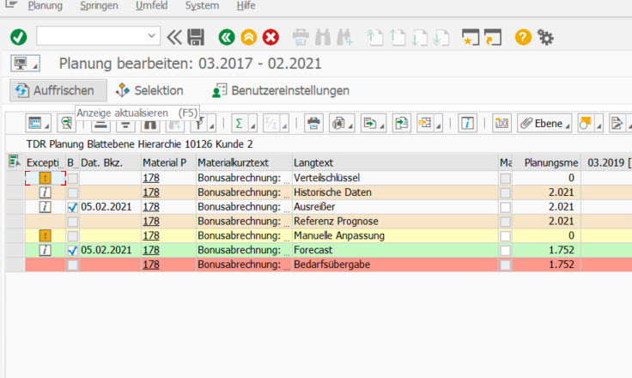This screenshot has height=378, width=632.
Task: Click the Auffrischen button
Action: coord(58,90)
